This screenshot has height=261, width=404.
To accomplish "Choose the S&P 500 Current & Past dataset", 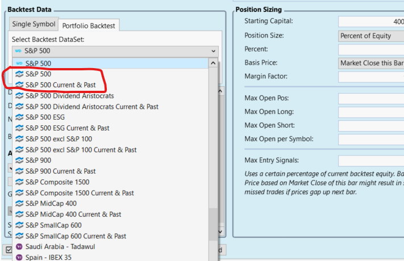I will click(110, 85).
